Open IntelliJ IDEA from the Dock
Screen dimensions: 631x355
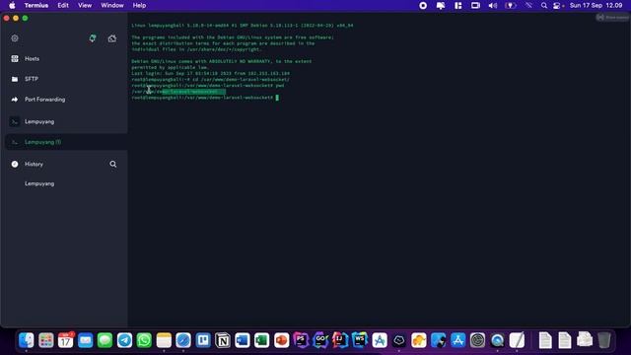coord(340,340)
